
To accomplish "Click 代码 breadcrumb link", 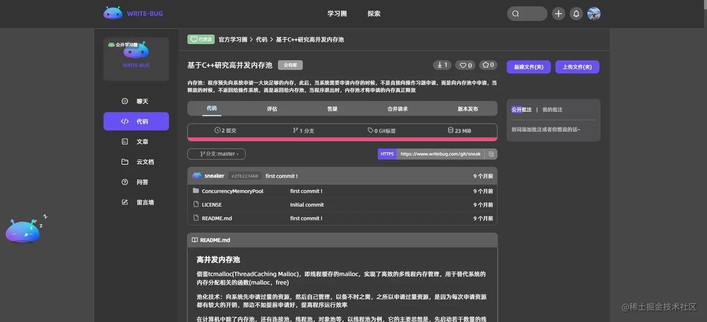I will coord(261,40).
